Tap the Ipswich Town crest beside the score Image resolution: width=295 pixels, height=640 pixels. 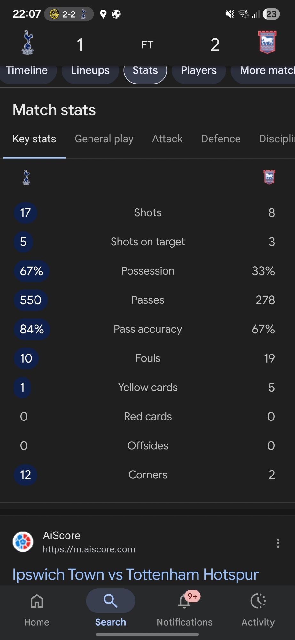click(267, 43)
